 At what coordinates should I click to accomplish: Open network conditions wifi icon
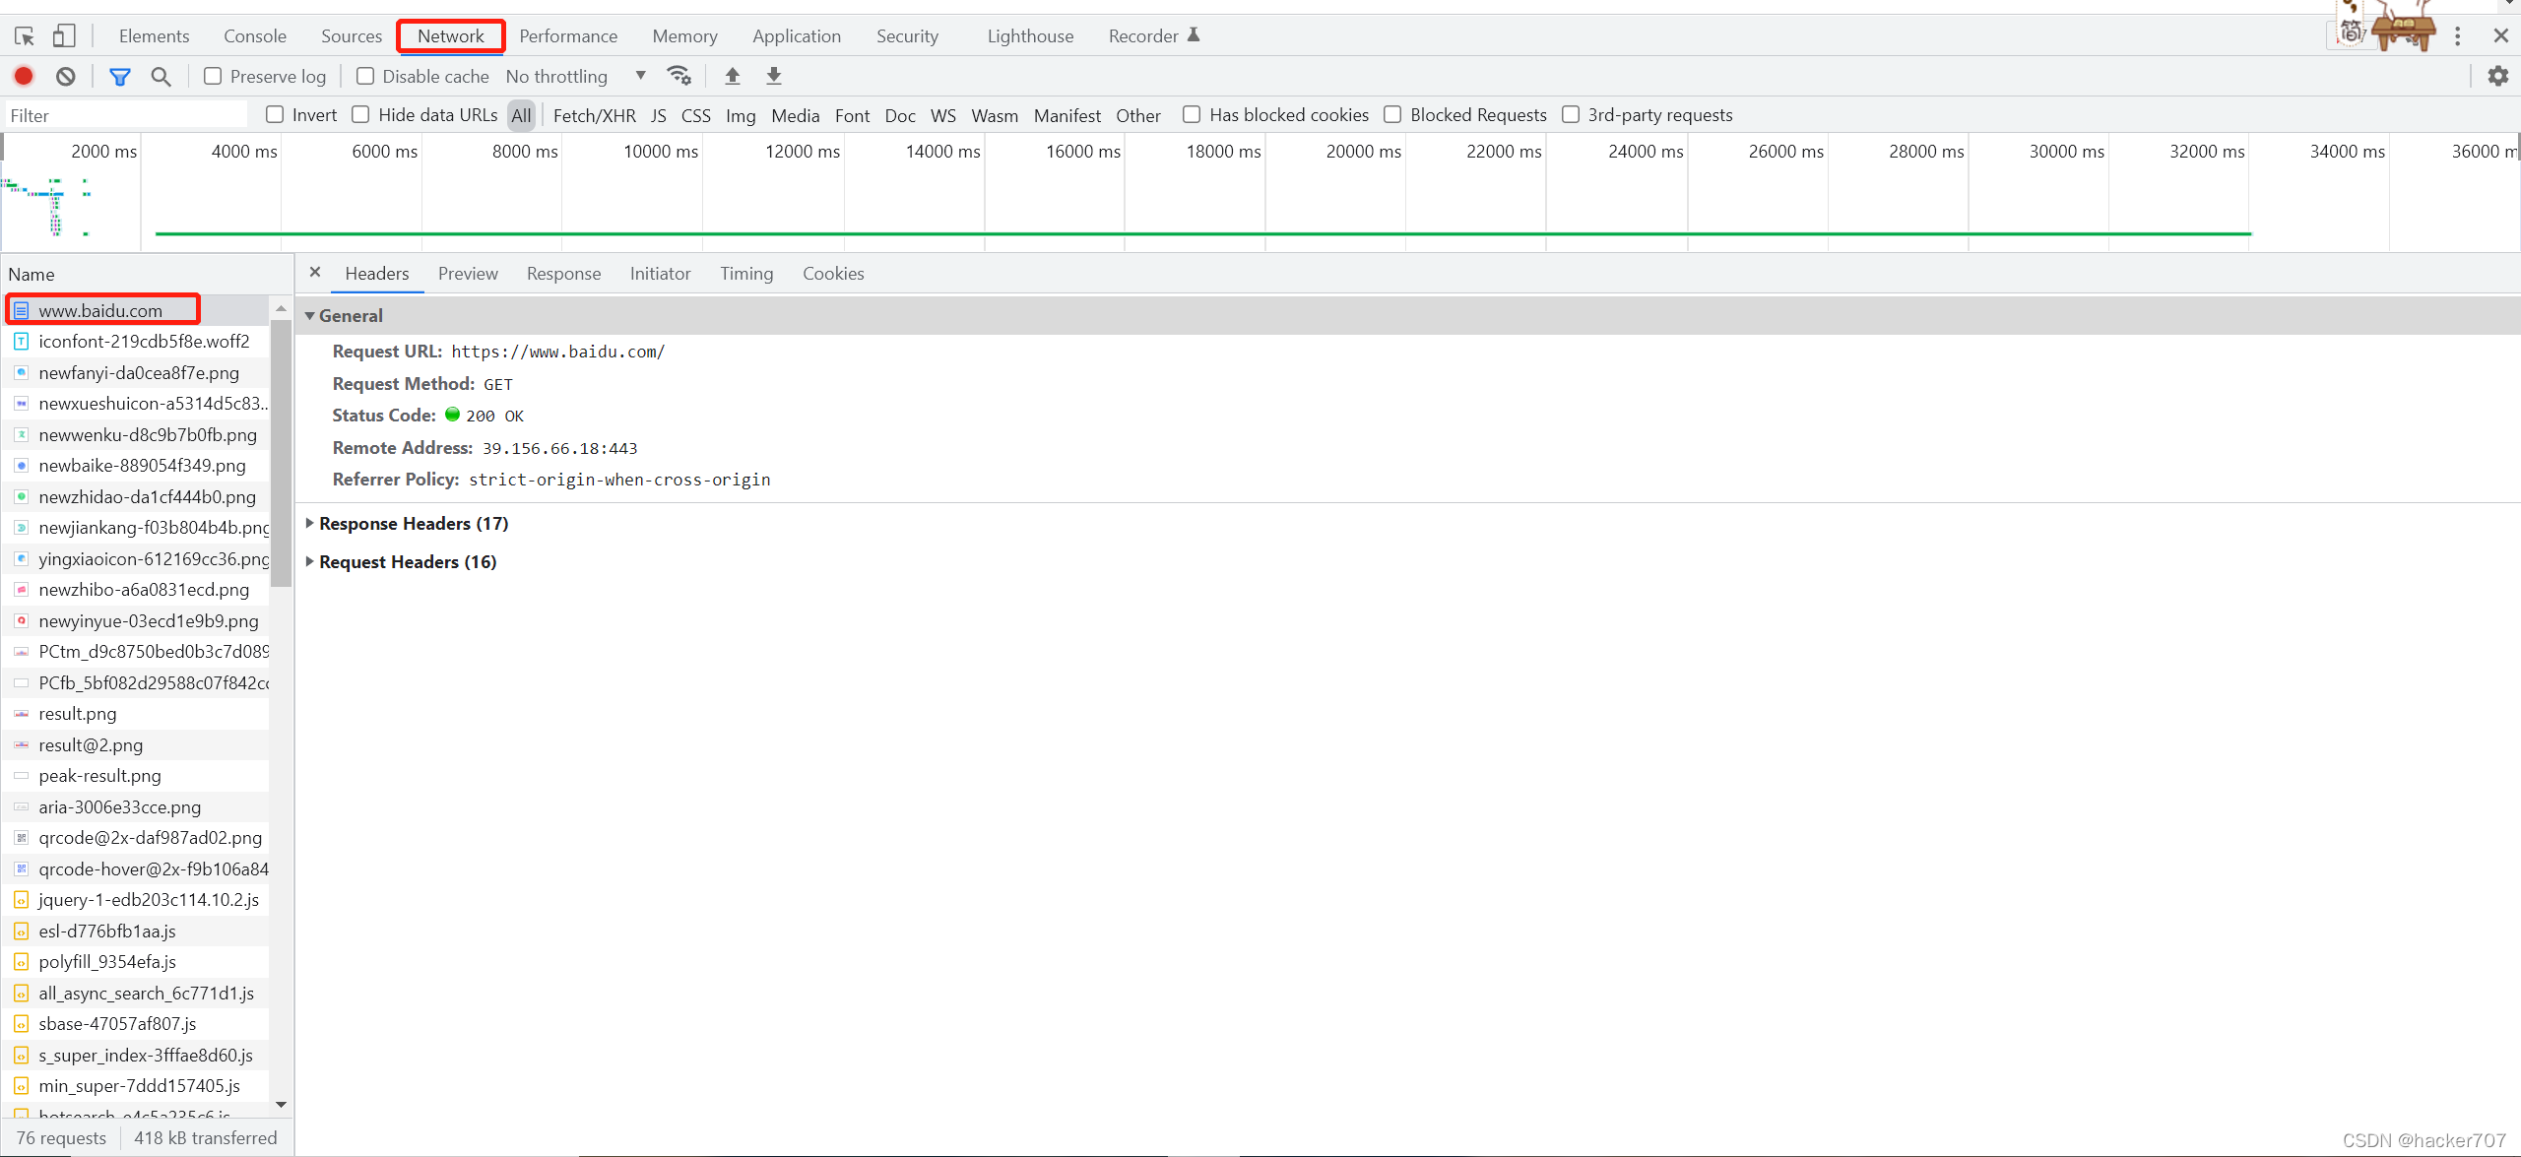click(x=679, y=76)
